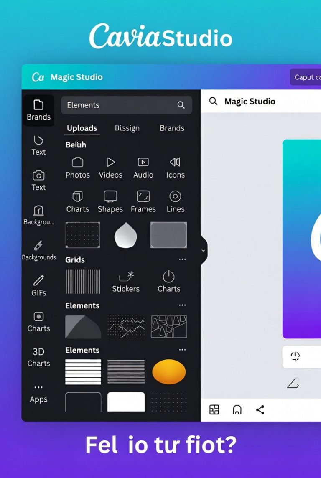Open Charts with power icon under Grids
The height and width of the screenshot is (478, 321).
pos(168,282)
